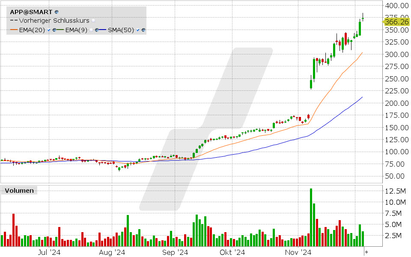
Task: Enable the Vorheriger Schlusskurs checkbox
Action: [93, 21]
